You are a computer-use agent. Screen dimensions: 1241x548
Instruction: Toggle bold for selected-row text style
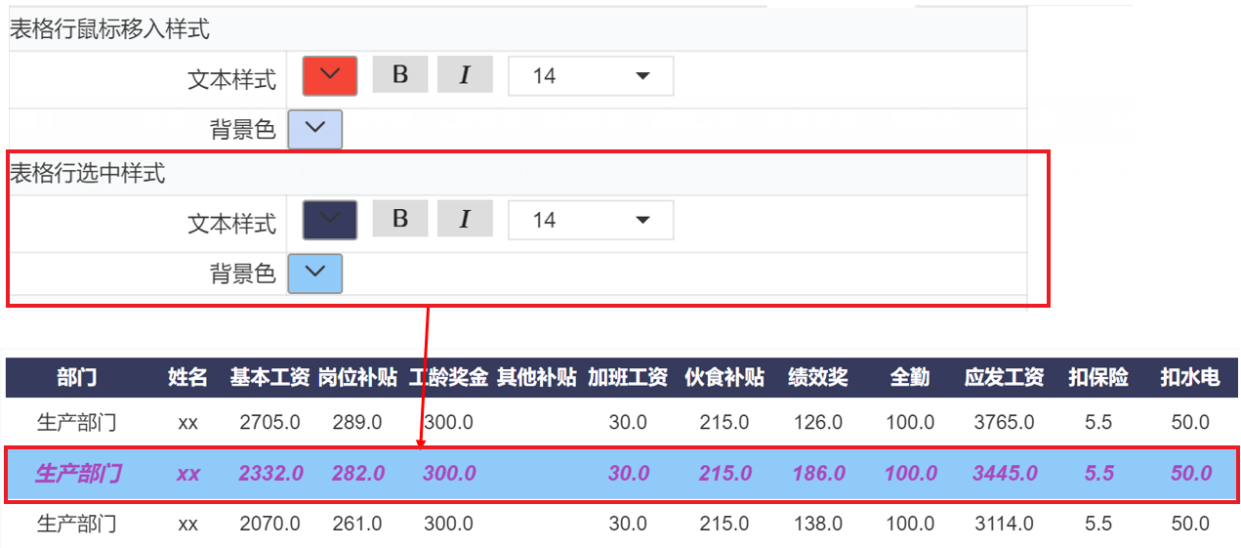(400, 219)
